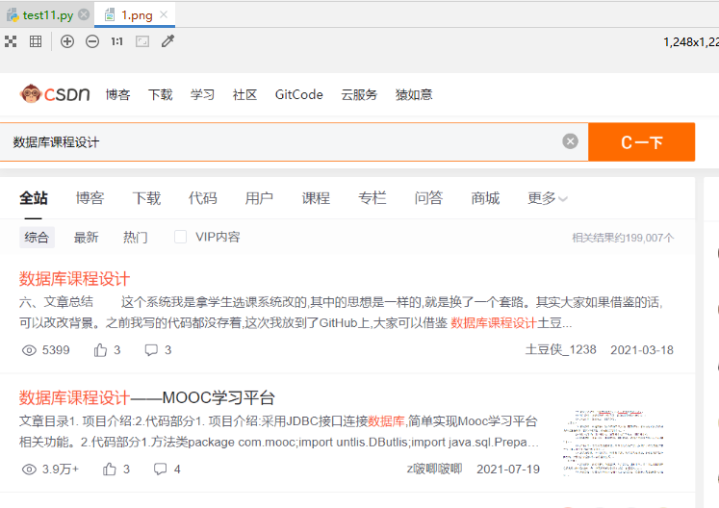Switch to the 问答 results tab
Screen dimensions: 719x508
[x=428, y=198]
